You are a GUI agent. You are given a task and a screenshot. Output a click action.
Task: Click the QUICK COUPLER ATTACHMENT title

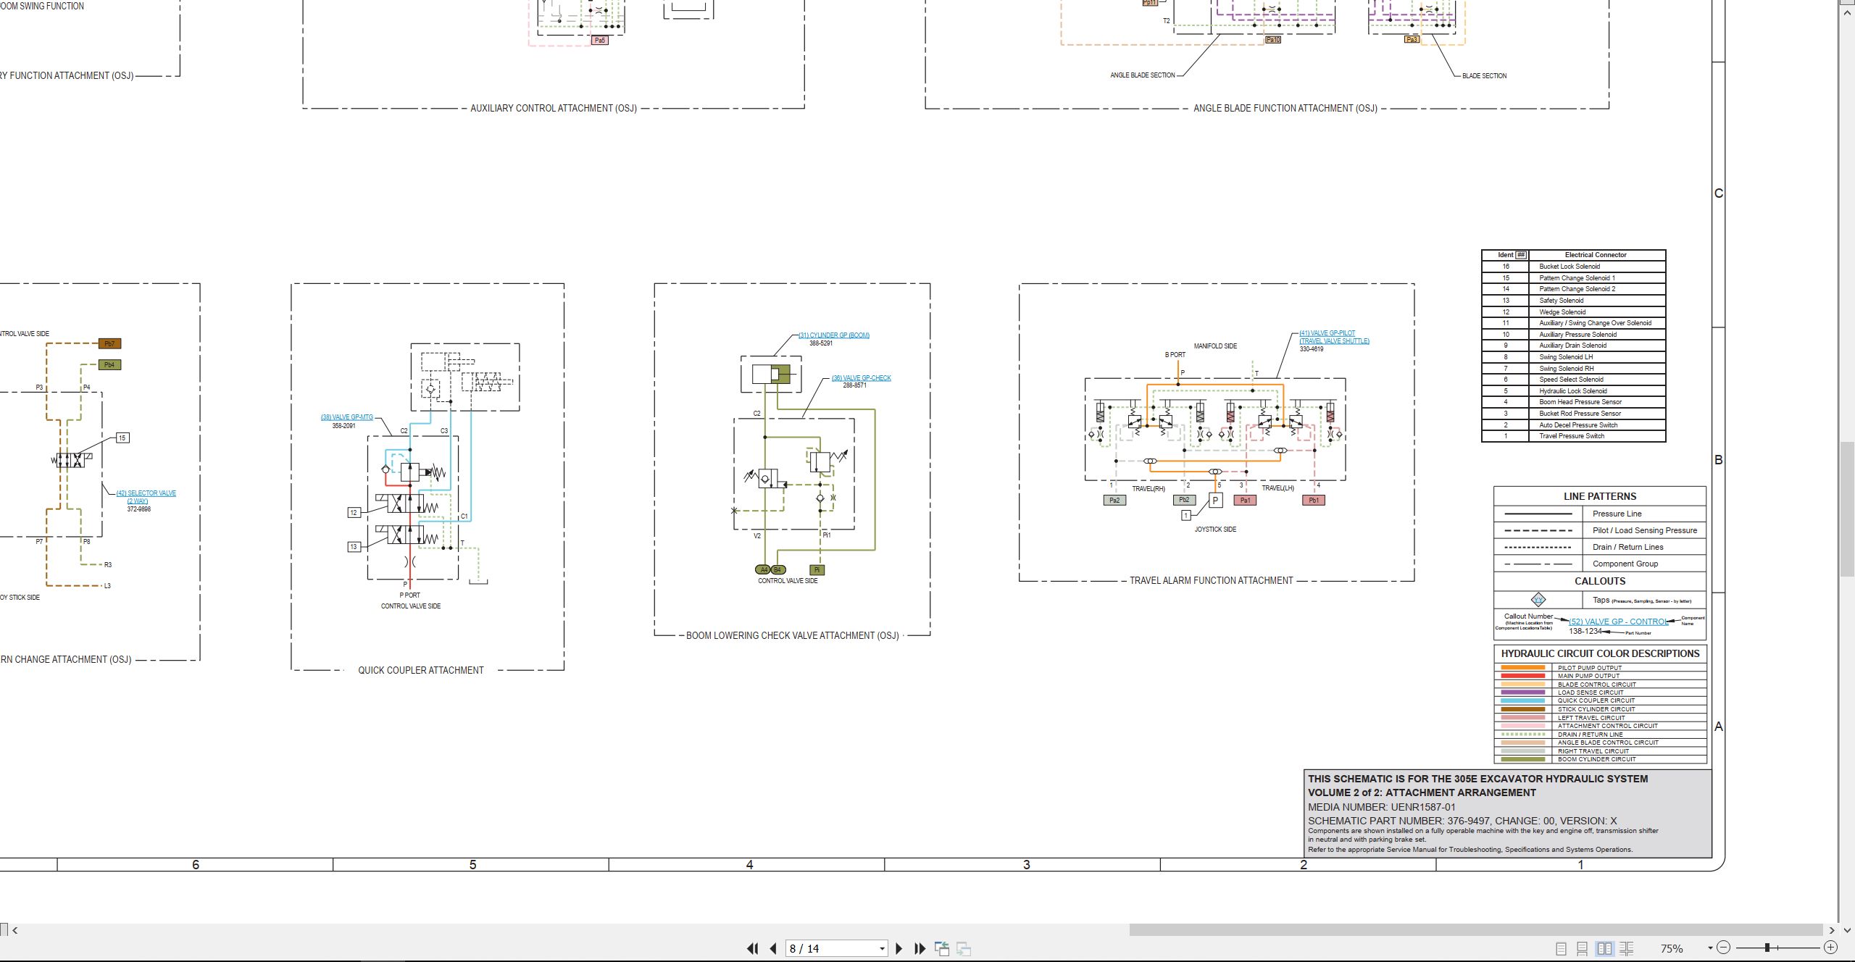[x=421, y=671]
